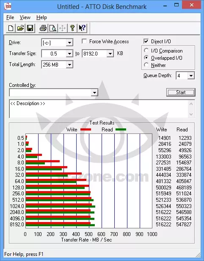Click the Description scroll up arrow
204x261 pixels.
(x=191, y=104)
